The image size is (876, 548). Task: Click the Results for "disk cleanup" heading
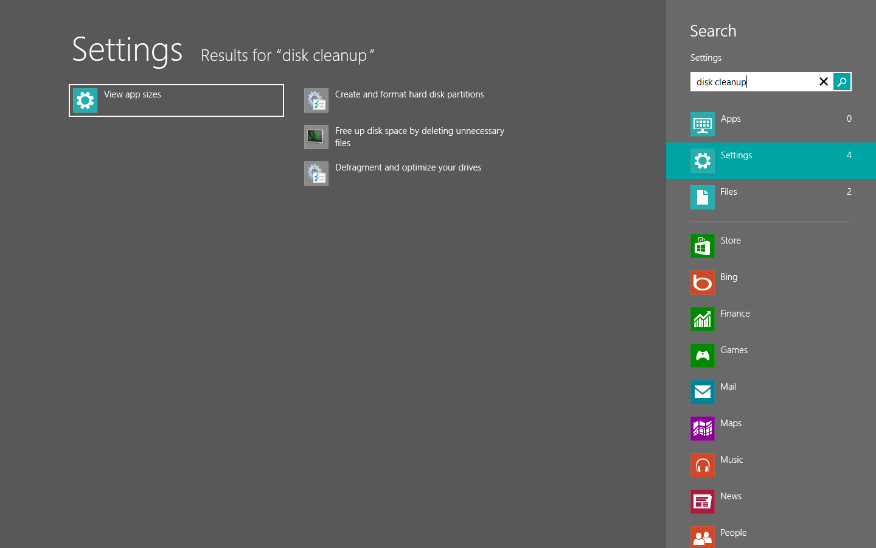click(288, 55)
